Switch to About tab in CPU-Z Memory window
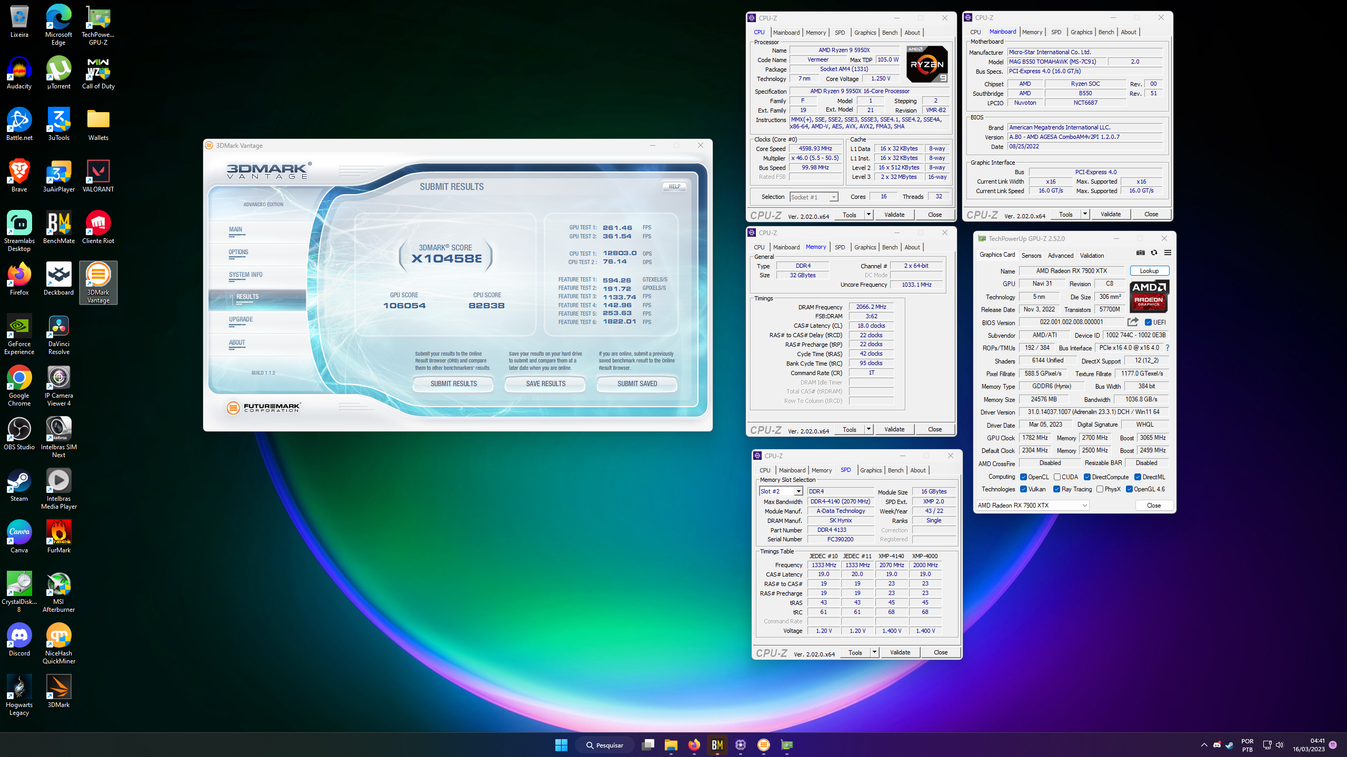 (x=912, y=247)
